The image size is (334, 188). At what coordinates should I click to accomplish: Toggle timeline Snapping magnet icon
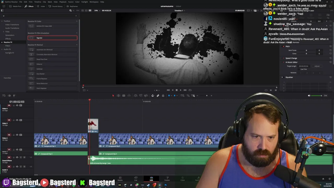[153, 96]
